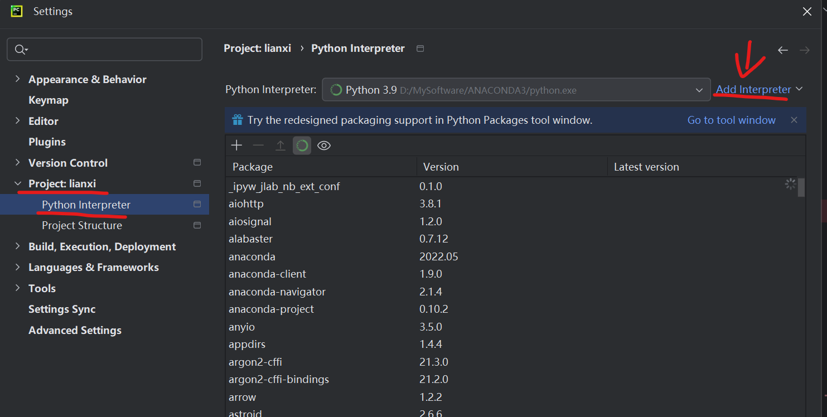The width and height of the screenshot is (827, 417).
Task: Click the back navigation arrow
Action: point(783,50)
